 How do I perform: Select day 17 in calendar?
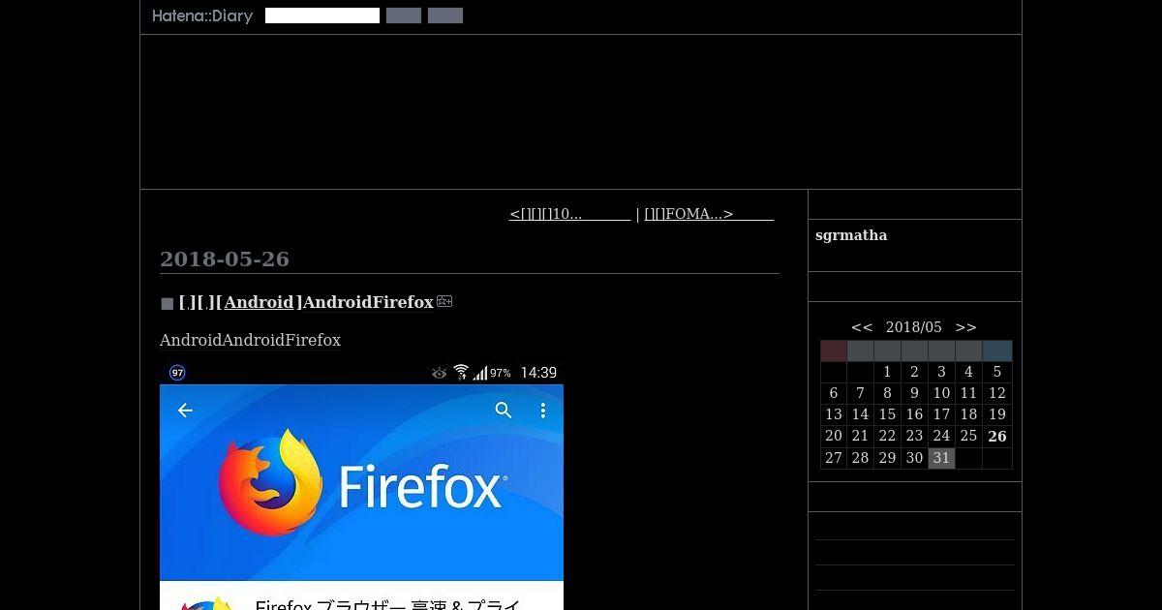point(941,414)
